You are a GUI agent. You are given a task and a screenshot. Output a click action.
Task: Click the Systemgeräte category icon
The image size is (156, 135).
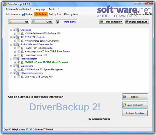click(18, 66)
